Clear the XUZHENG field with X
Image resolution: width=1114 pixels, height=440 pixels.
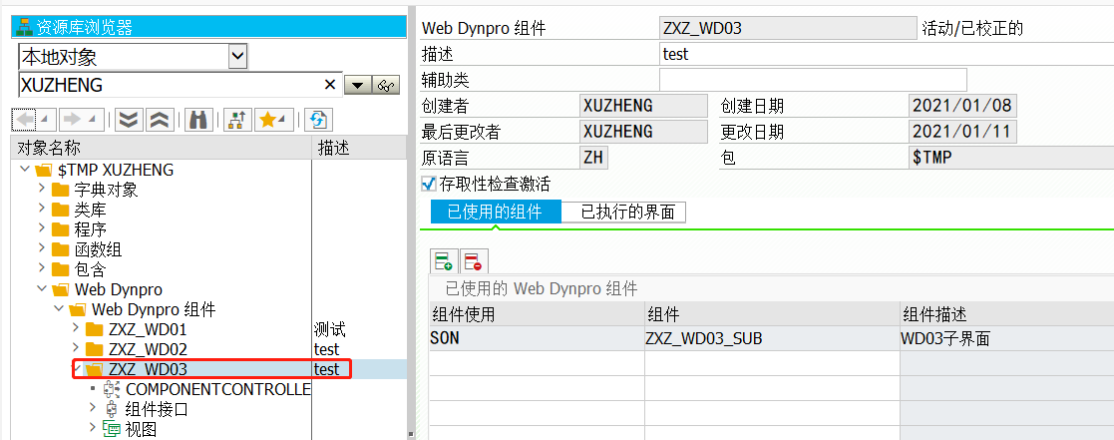(x=330, y=85)
